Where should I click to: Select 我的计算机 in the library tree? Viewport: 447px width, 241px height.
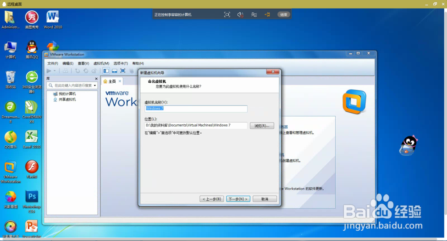tap(64, 94)
